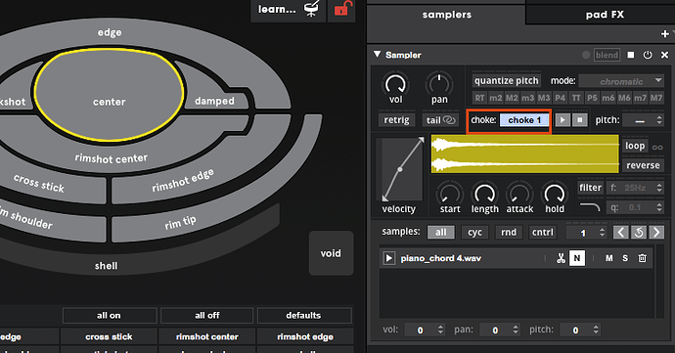Select the RT interval button
This screenshot has height=353, width=675.
coord(479,98)
